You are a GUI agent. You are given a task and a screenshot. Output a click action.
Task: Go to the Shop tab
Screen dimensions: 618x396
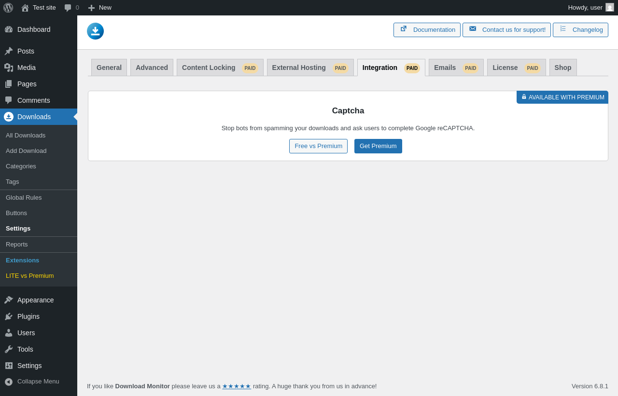pos(563,68)
